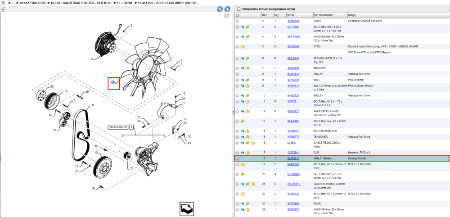Click box icon for TENSIONER 47635770
This screenshot has width=450, height=217.
pos(247,137)
